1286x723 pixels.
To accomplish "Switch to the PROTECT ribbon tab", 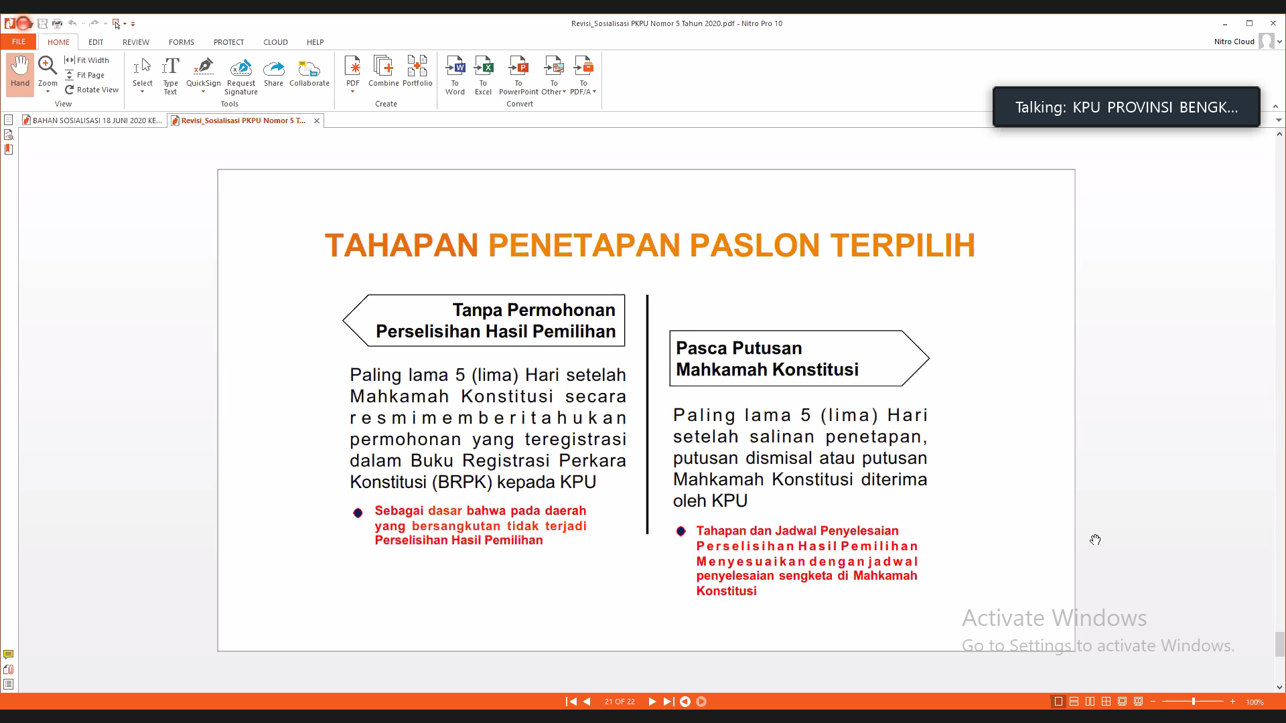I will pos(228,42).
